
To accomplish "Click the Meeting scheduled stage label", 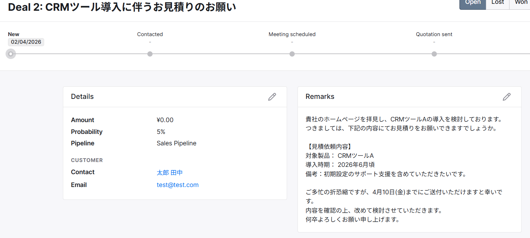I will pos(292,34).
